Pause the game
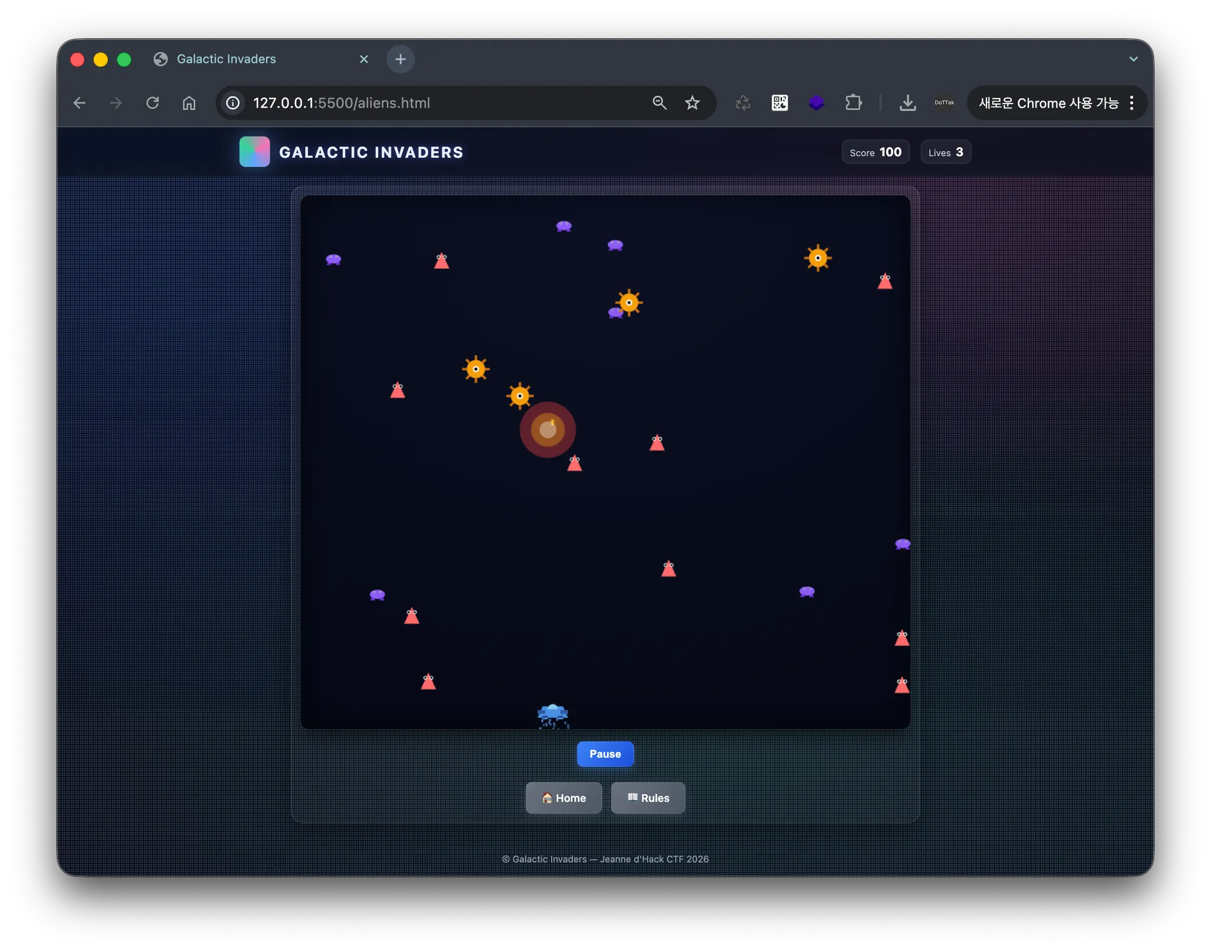The height and width of the screenshot is (952, 1211). click(605, 754)
